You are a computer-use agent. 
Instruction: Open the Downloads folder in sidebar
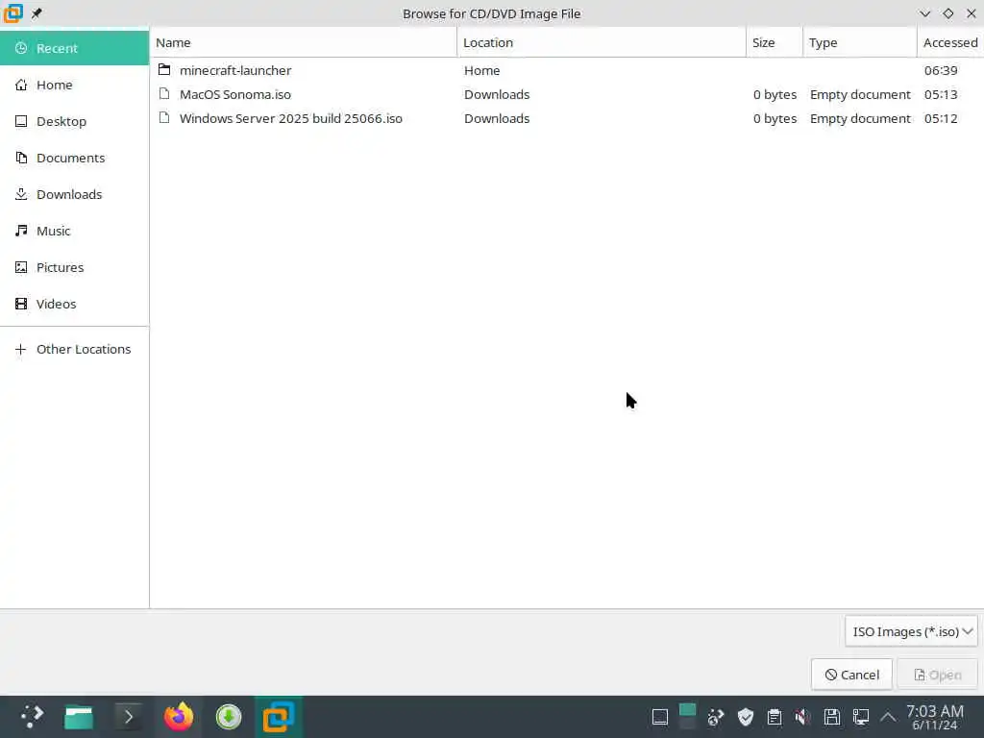pos(74,194)
